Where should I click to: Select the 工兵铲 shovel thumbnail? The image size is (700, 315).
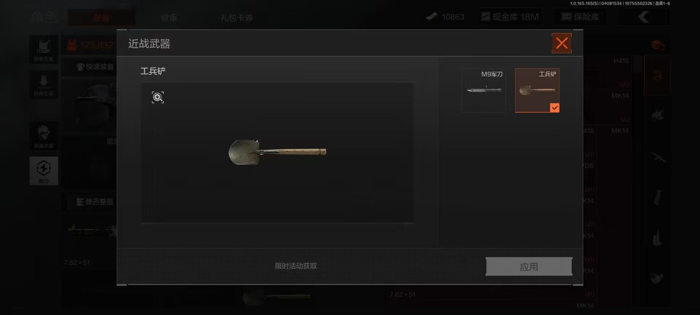537,90
